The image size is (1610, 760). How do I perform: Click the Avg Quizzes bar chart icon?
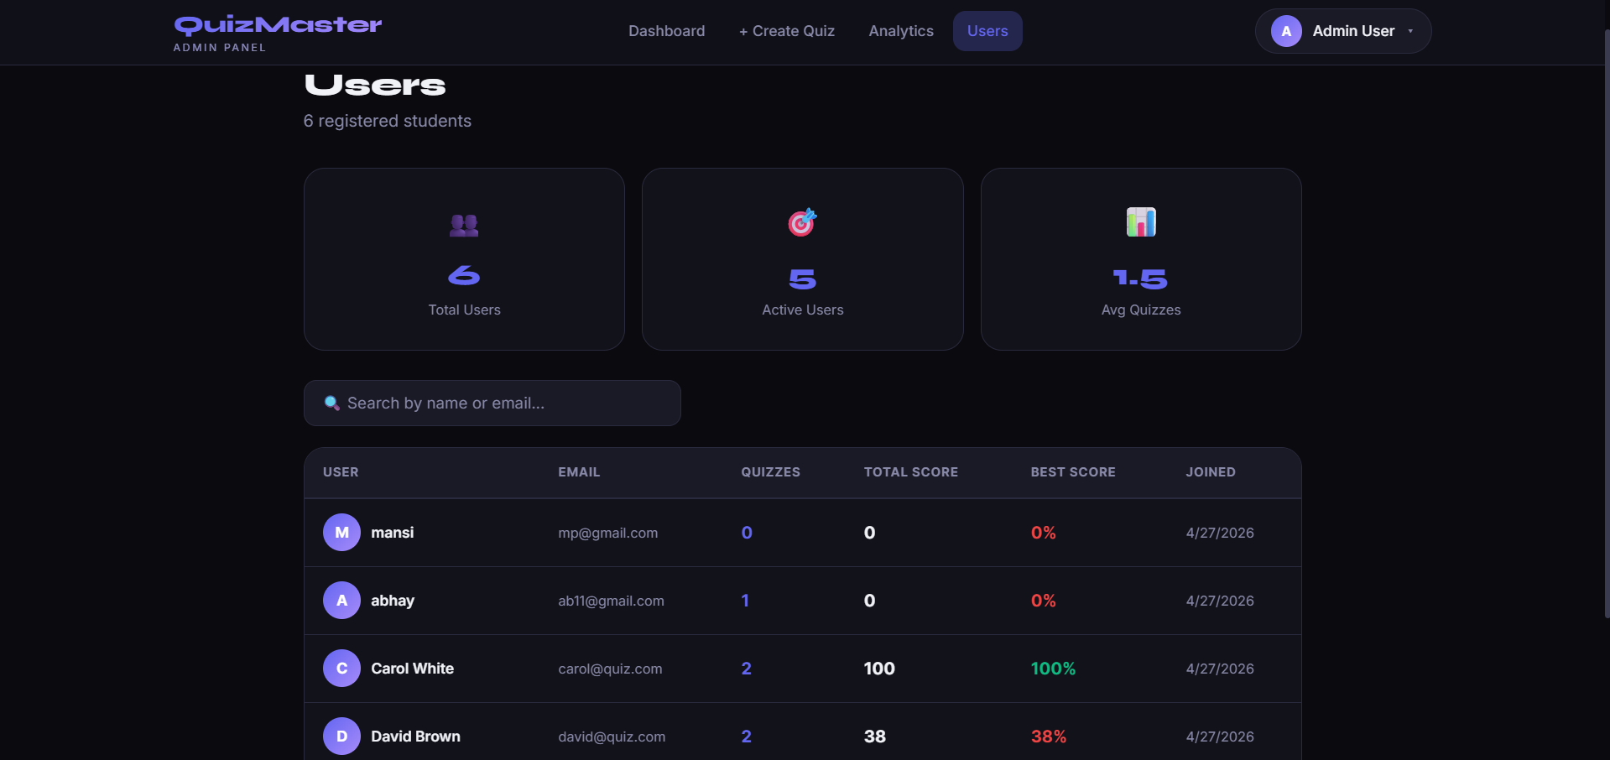coord(1140,222)
